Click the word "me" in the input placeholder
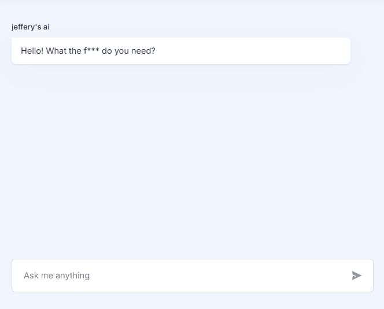 point(47,276)
